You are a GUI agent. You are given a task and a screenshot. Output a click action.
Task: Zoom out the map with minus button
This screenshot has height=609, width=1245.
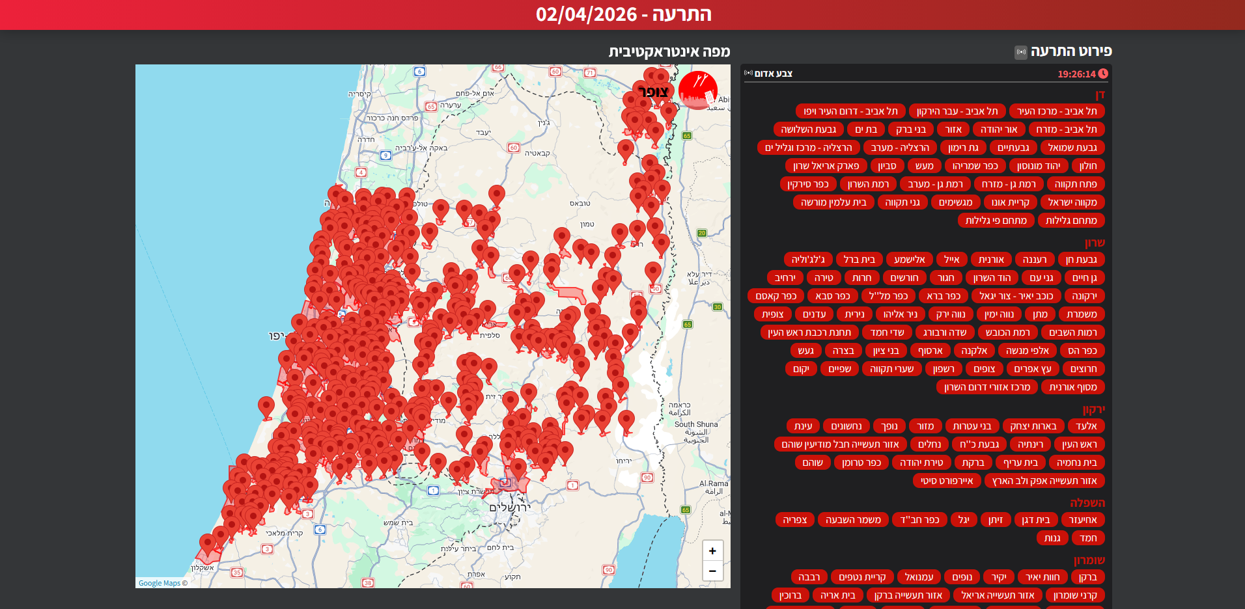712,571
